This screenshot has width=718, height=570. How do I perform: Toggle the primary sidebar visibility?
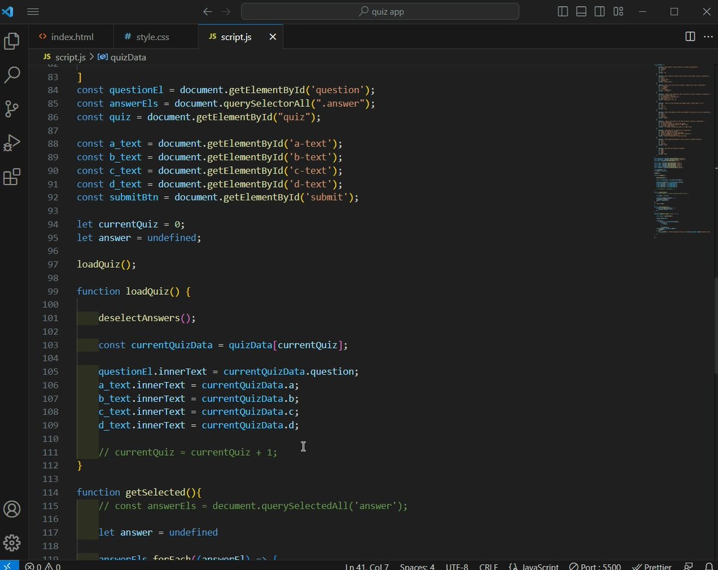[x=562, y=11]
